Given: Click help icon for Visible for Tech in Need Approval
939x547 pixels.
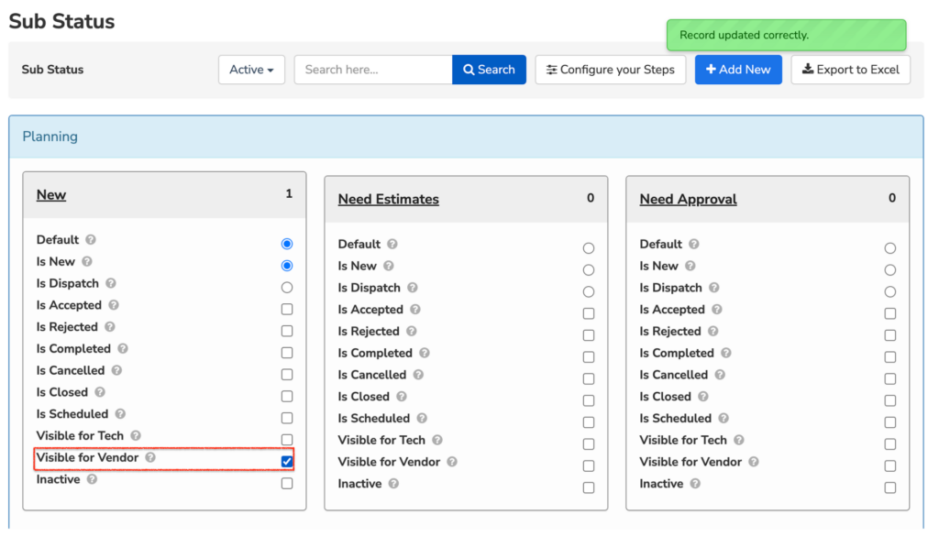Looking at the screenshot, I should [739, 440].
